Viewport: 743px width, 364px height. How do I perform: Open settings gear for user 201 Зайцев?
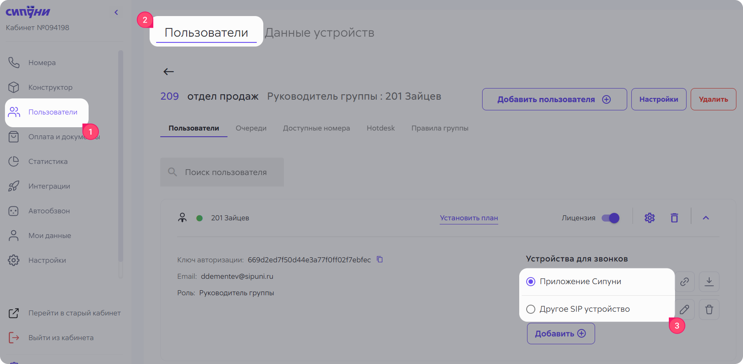649,218
